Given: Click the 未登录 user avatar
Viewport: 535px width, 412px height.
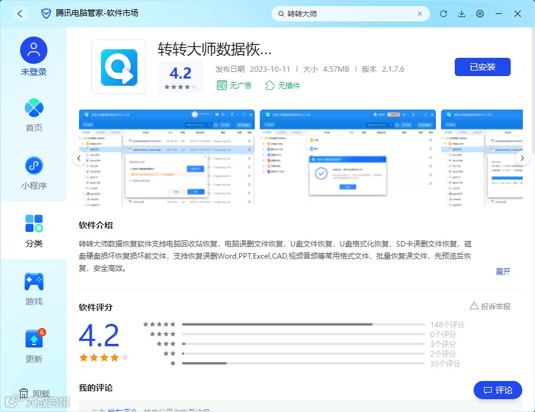Looking at the screenshot, I should [x=34, y=51].
